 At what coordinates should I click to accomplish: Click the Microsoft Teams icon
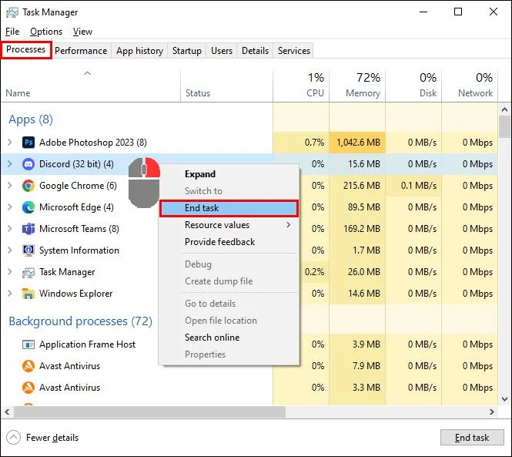[x=28, y=229]
